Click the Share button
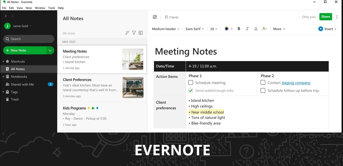Screen dimensions: 343x166 click(326, 17)
